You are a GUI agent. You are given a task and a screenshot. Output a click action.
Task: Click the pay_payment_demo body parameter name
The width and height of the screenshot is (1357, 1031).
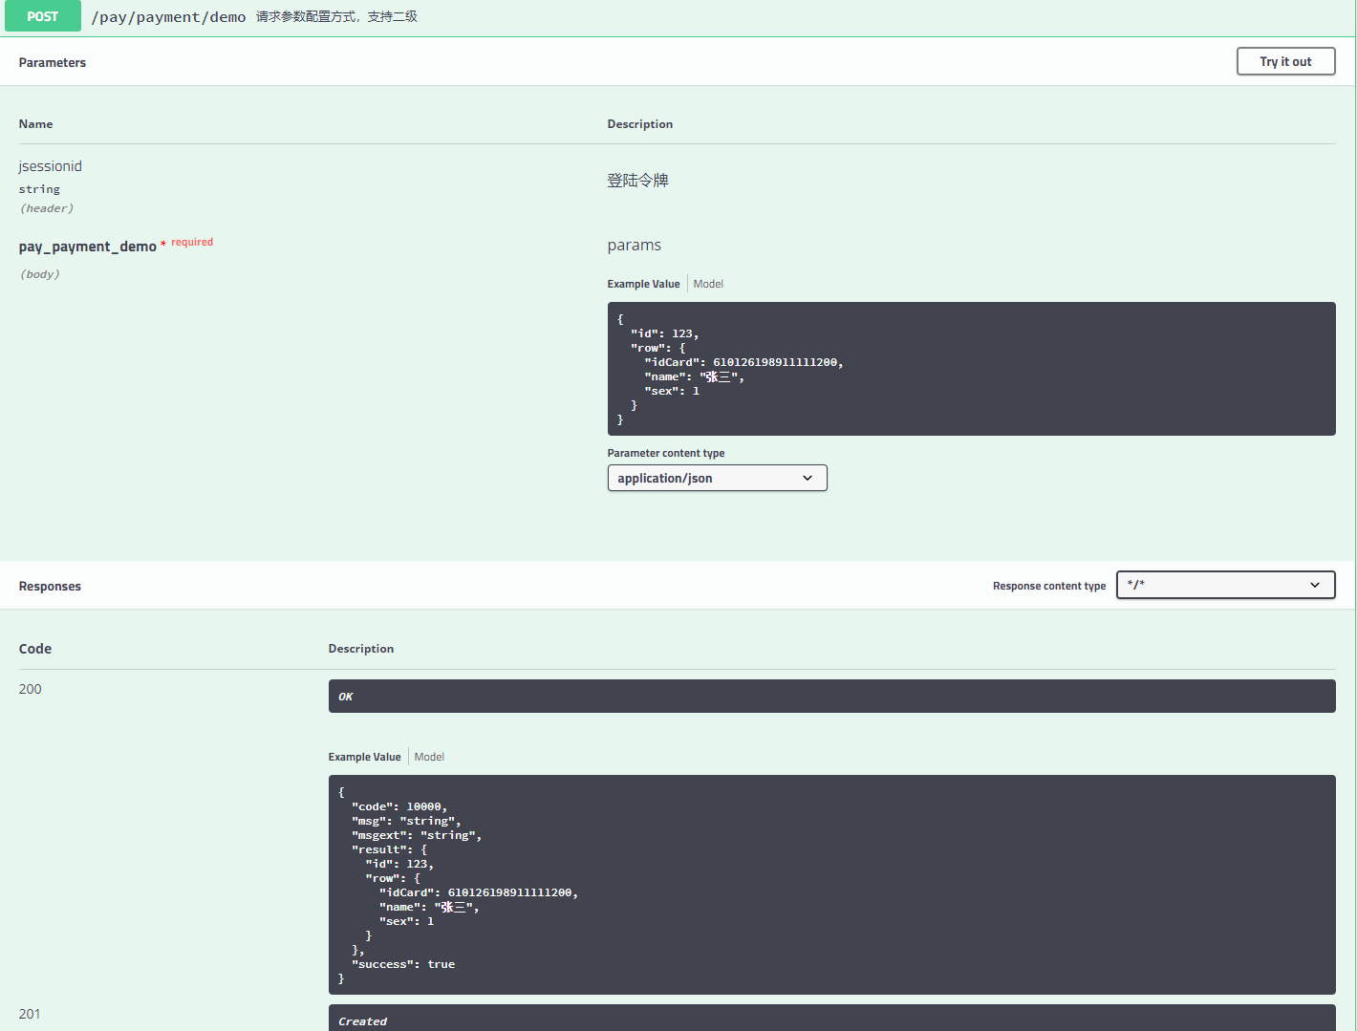[x=88, y=246]
